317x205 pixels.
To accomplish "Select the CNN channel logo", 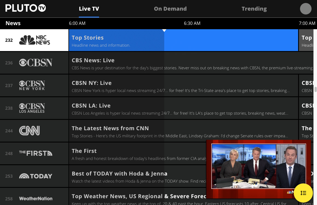I will [x=29, y=131].
